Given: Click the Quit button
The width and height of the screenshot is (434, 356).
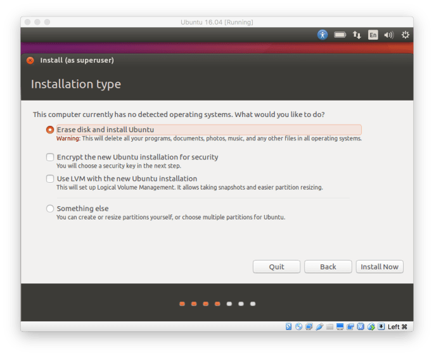Looking at the screenshot, I should tap(276, 267).
